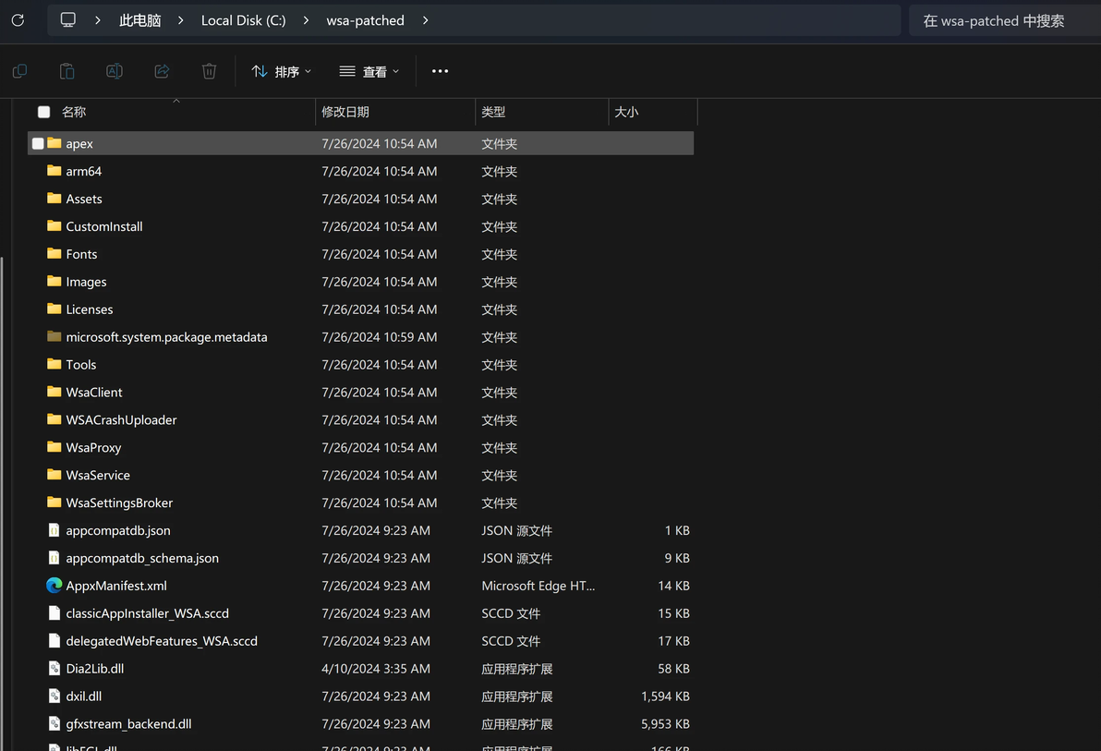Click the DLL icon beside gfxstream_backend.dll

coord(54,723)
